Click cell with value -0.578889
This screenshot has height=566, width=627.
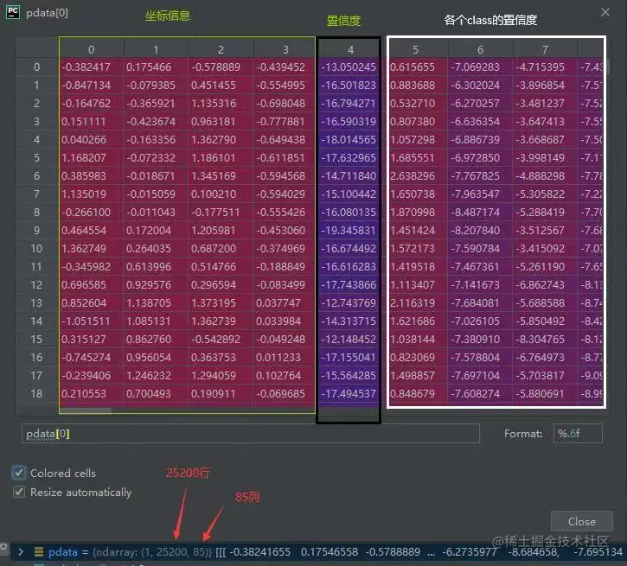point(221,67)
